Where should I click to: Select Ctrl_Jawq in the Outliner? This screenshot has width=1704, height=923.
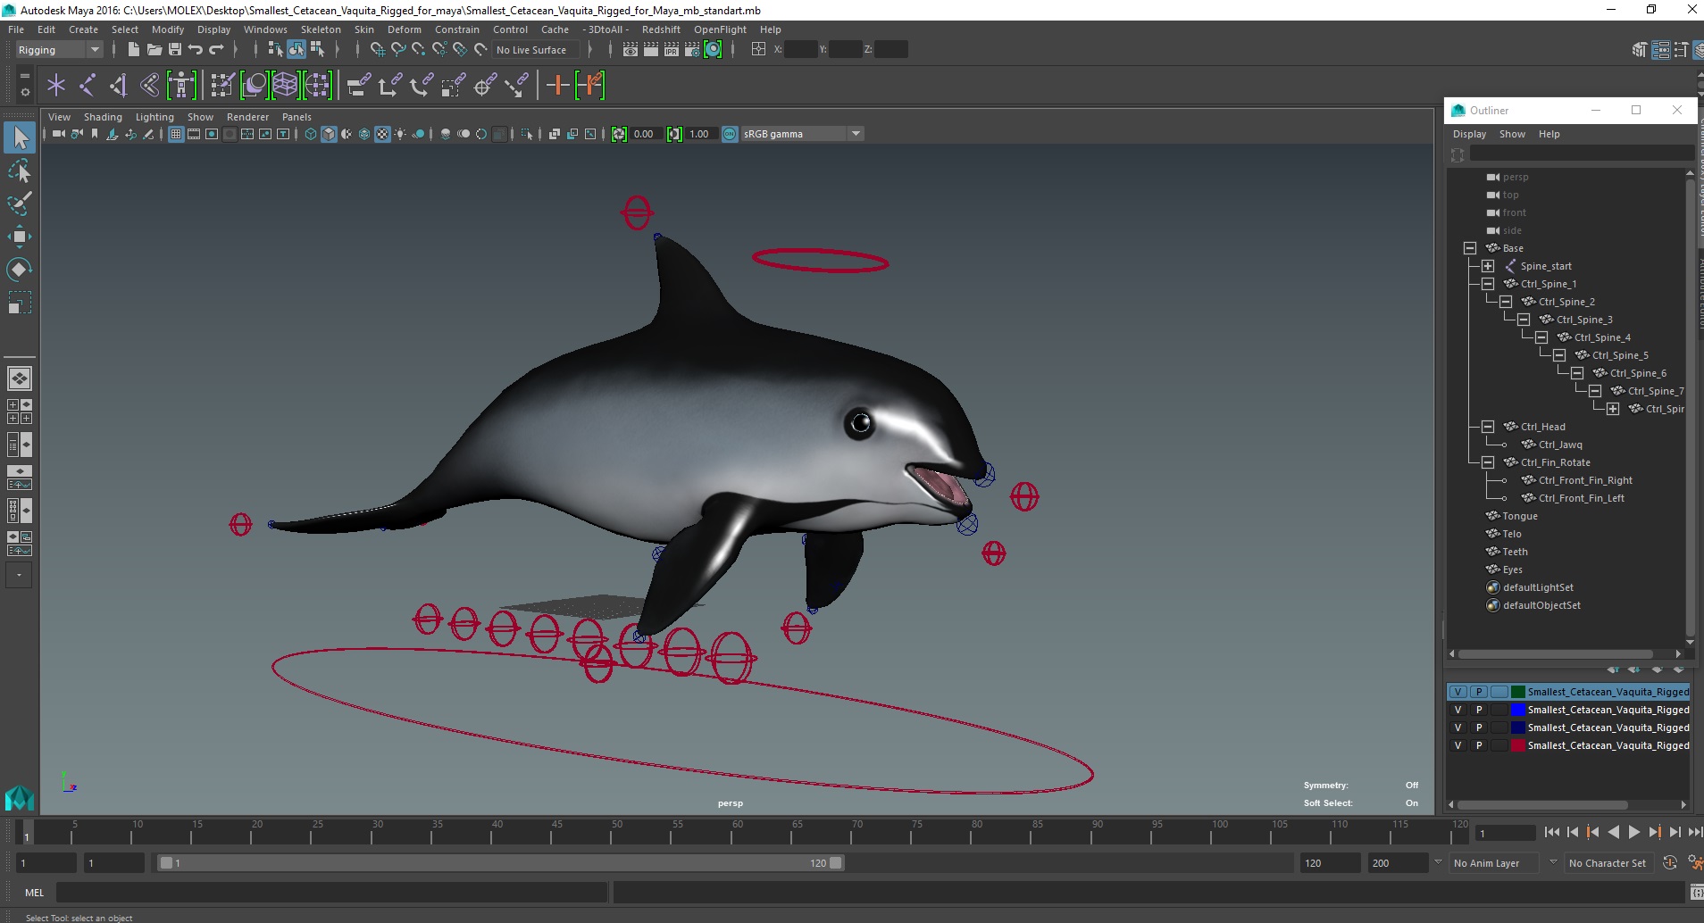coord(1560,445)
